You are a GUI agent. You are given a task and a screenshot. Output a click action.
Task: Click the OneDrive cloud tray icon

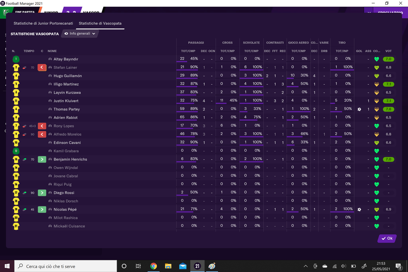[325, 266]
